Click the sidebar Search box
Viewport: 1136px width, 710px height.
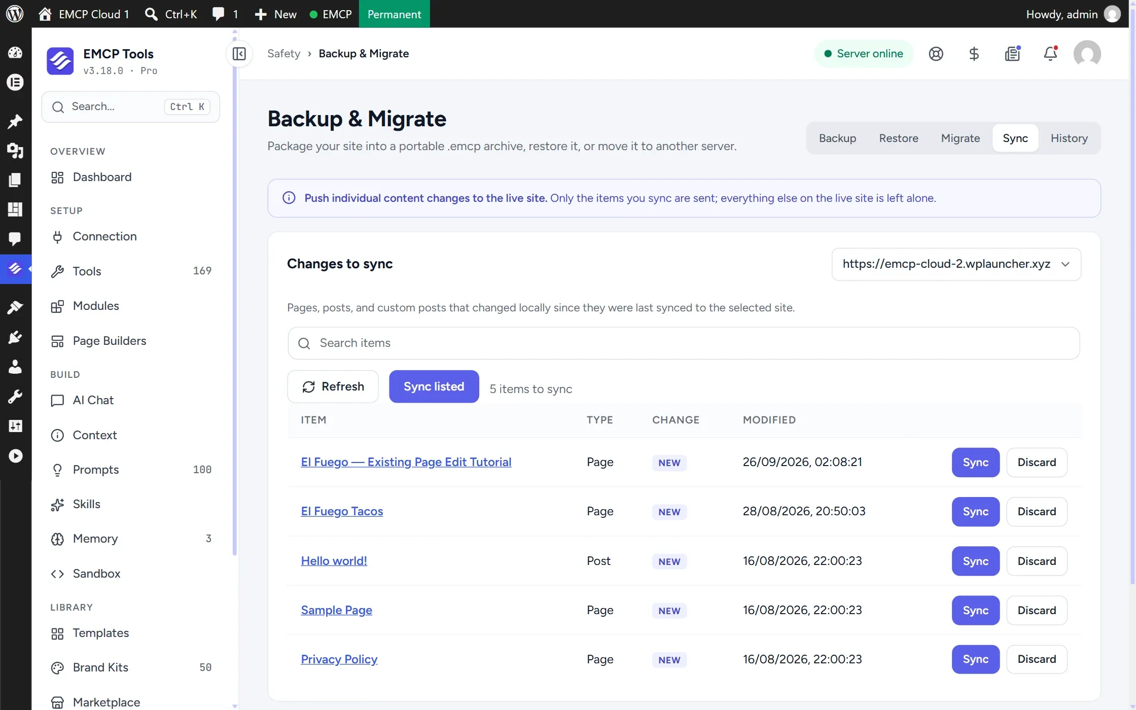click(130, 106)
